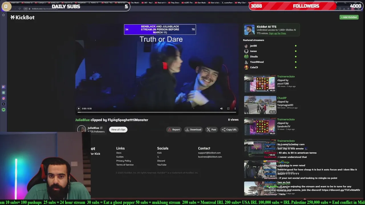Open Terms of Service link
The image size is (365, 205).
(x=125, y=165)
